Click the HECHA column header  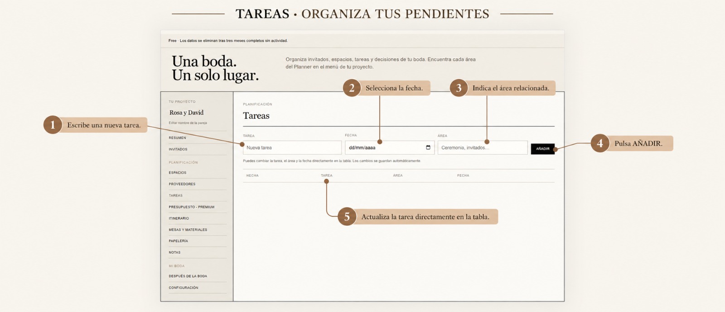coord(252,175)
